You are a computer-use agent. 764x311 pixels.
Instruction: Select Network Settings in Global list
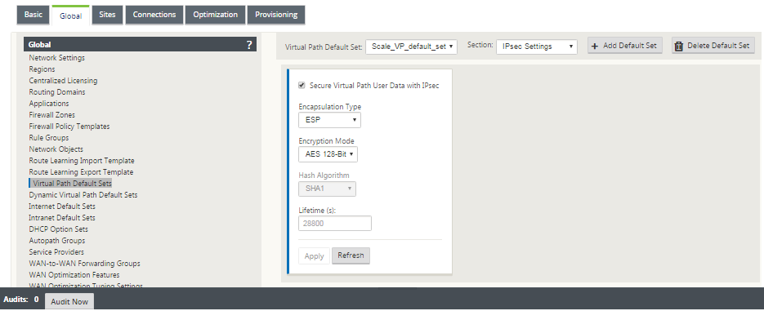(x=56, y=58)
